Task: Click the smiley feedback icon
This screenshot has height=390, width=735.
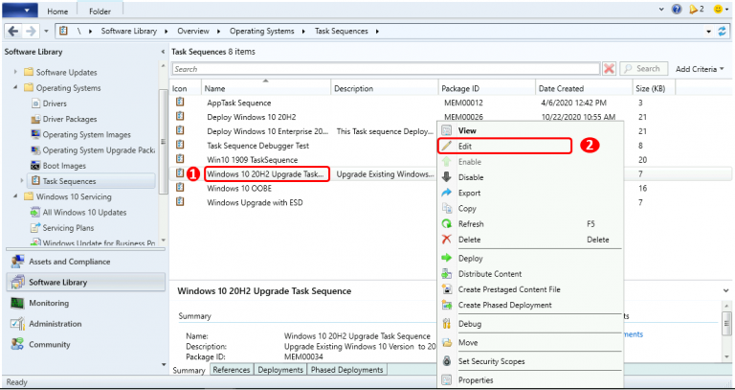Action: (718, 10)
